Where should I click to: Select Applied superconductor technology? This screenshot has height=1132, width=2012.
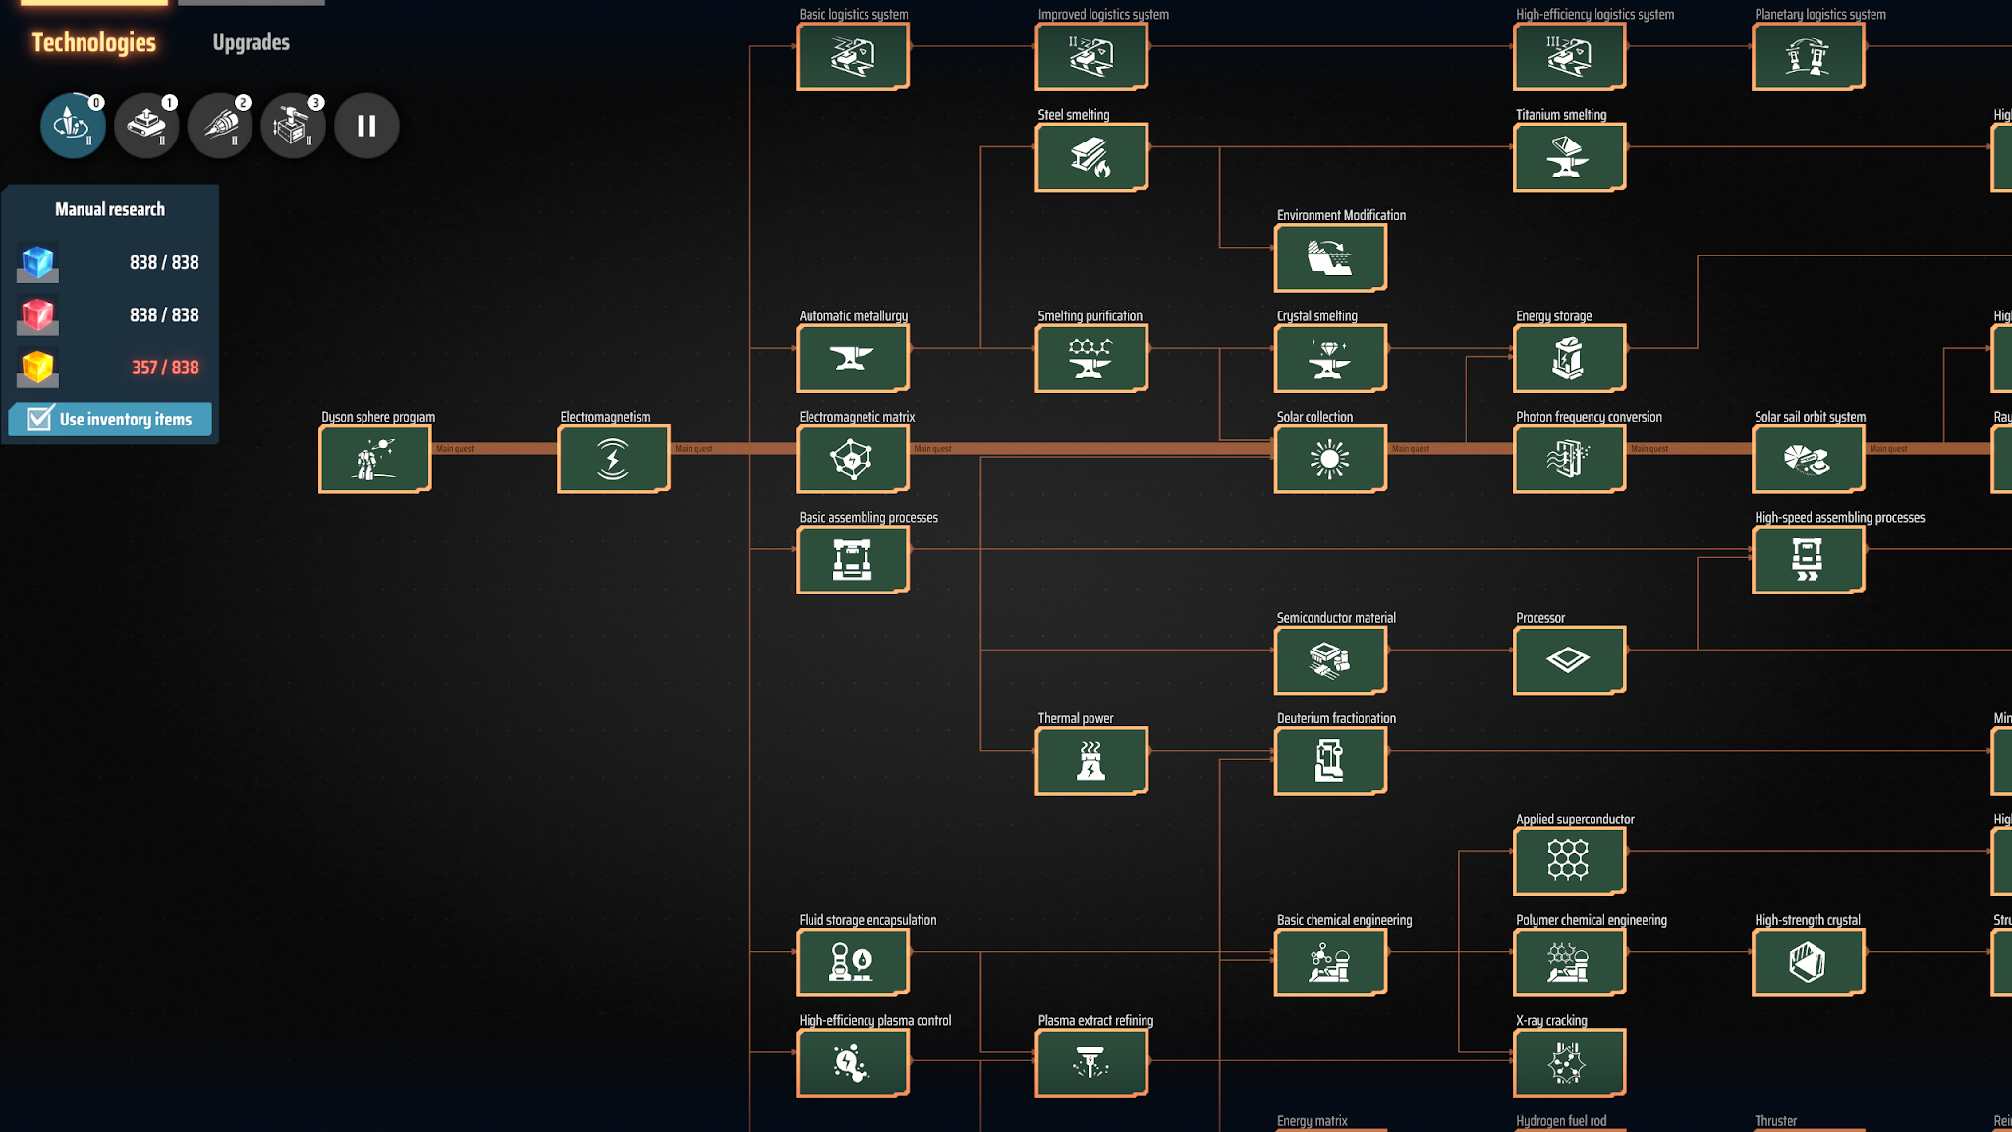[1570, 862]
